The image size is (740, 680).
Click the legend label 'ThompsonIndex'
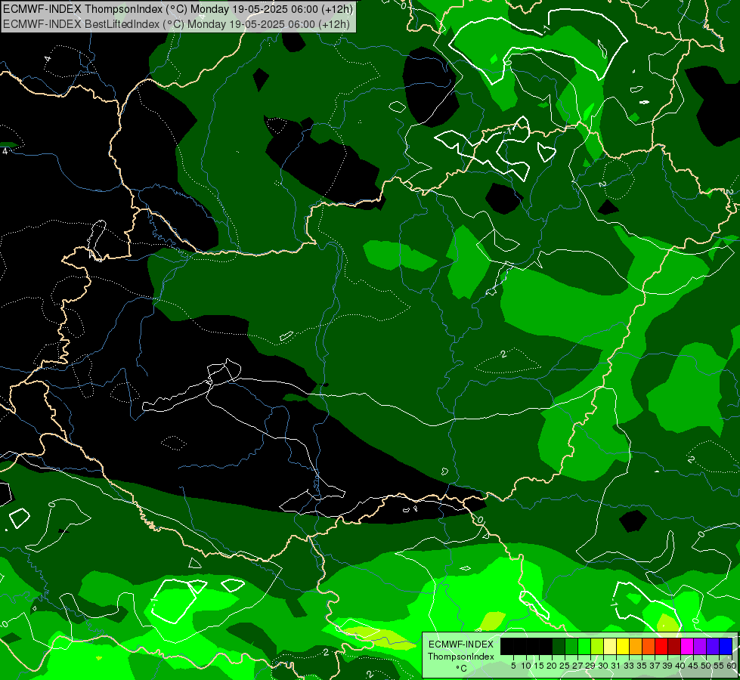[x=461, y=657]
